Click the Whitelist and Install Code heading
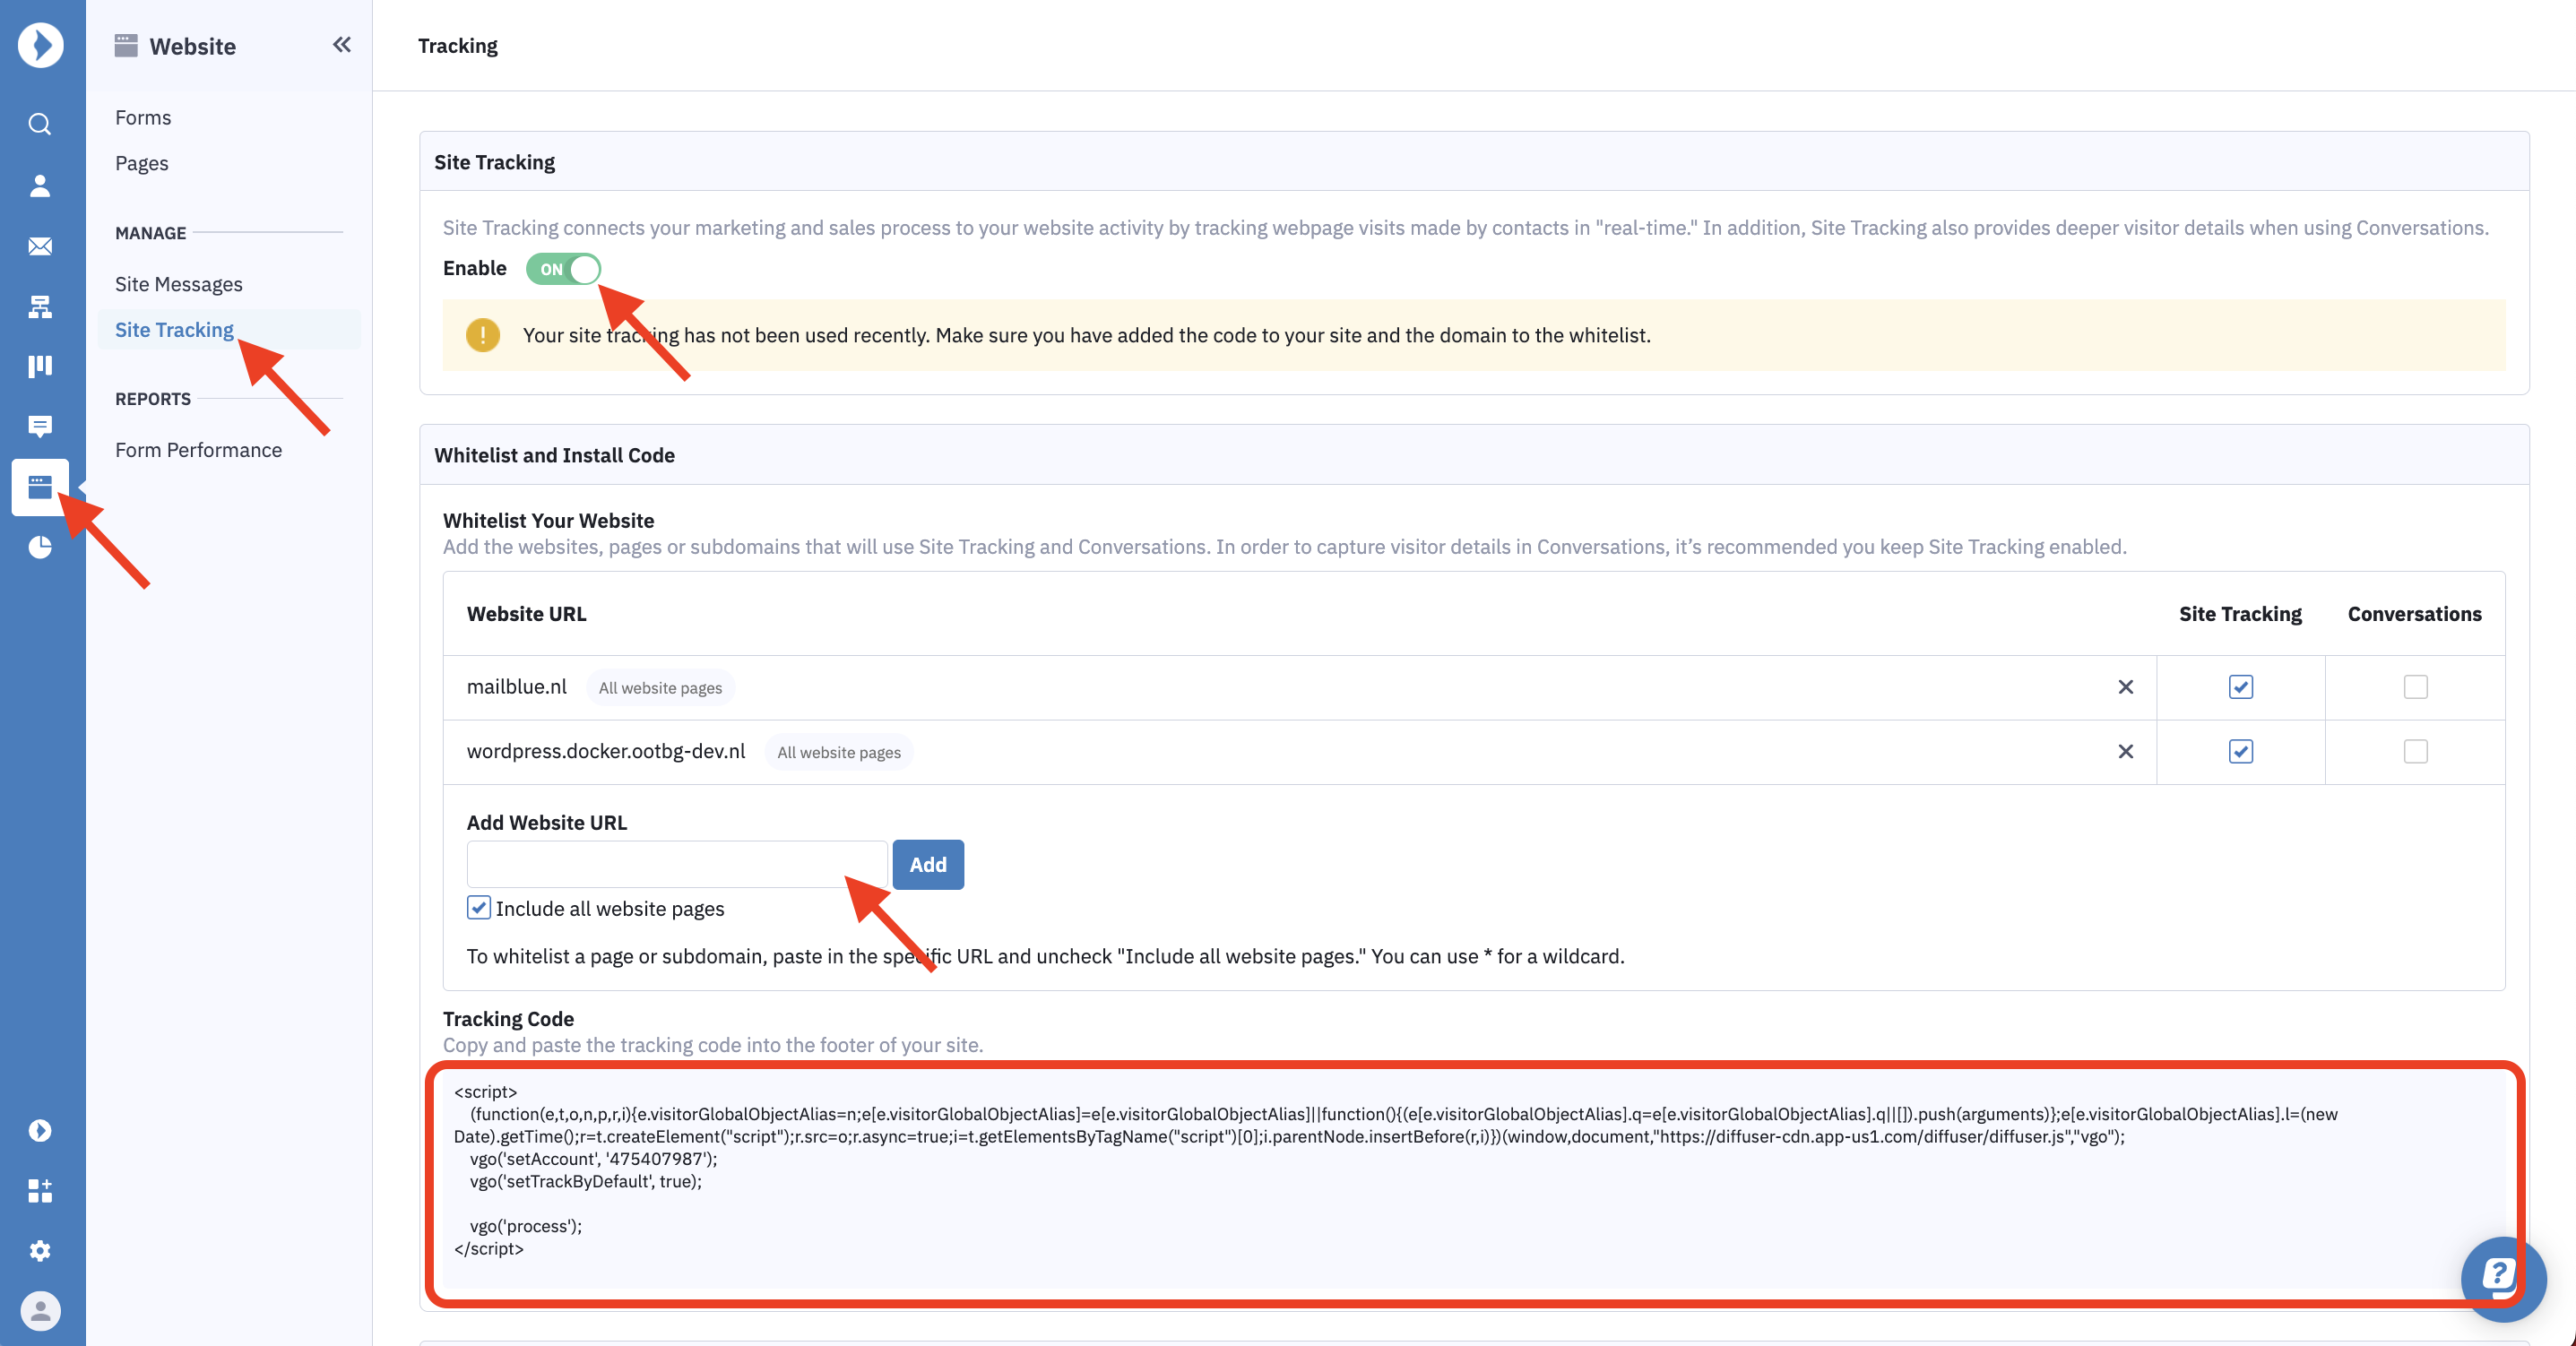 pos(555,455)
